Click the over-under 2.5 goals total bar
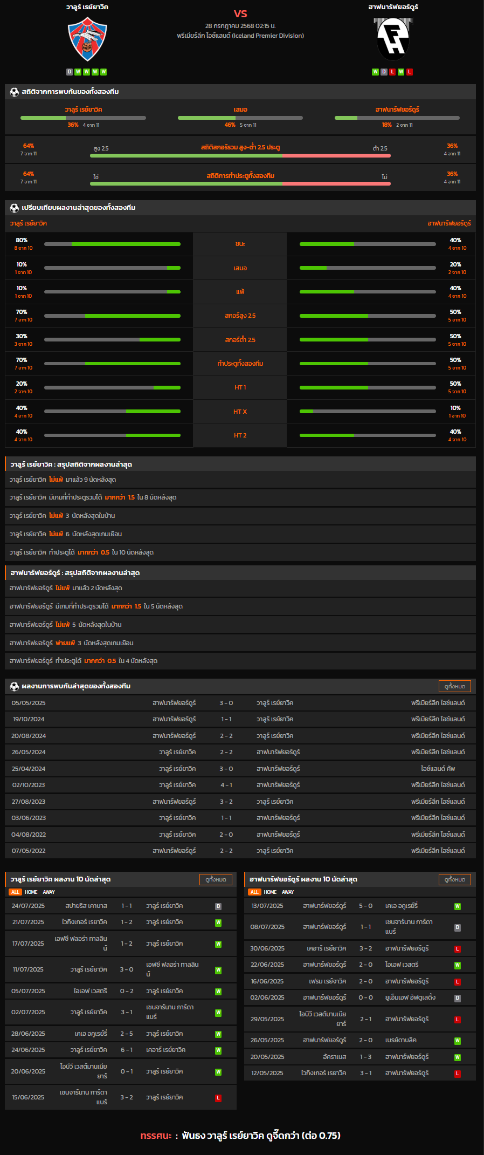The width and height of the screenshot is (484, 1155). [x=240, y=155]
